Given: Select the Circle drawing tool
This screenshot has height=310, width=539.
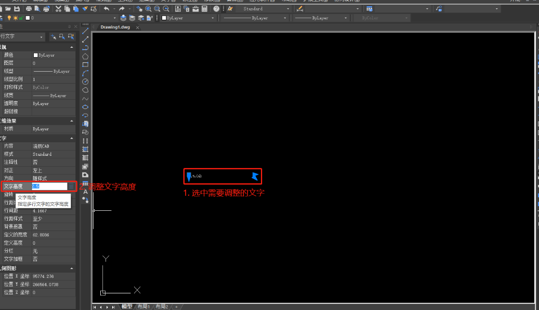Looking at the screenshot, I should click(x=85, y=82).
